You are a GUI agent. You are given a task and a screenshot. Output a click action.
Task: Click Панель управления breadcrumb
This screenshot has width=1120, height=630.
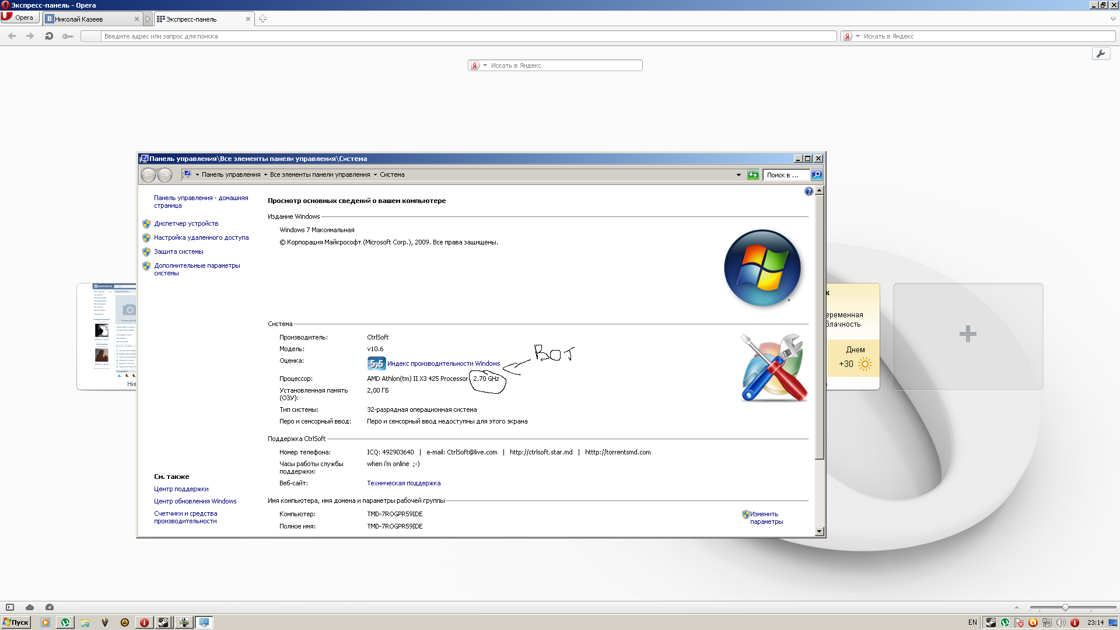pyautogui.click(x=231, y=174)
